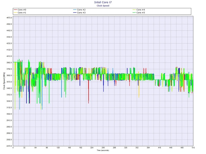Click the 3462.0 y-axis value
The height and width of the screenshot is (154, 206).
pyautogui.click(x=9, y=88)
